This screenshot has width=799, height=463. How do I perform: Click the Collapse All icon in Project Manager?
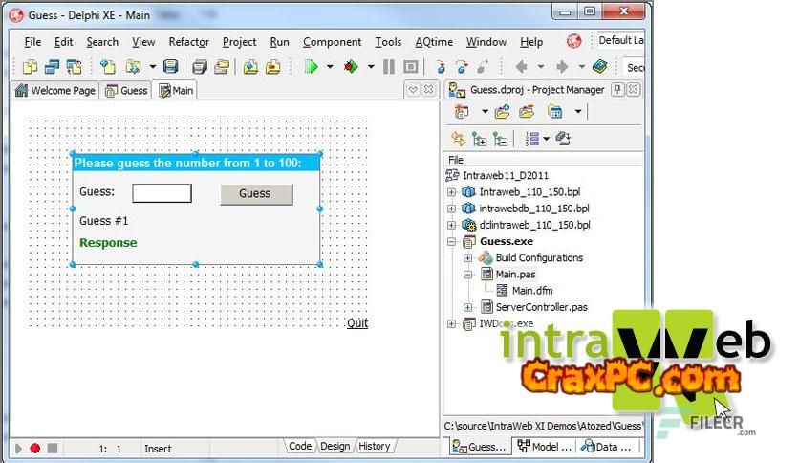[499, 139]
